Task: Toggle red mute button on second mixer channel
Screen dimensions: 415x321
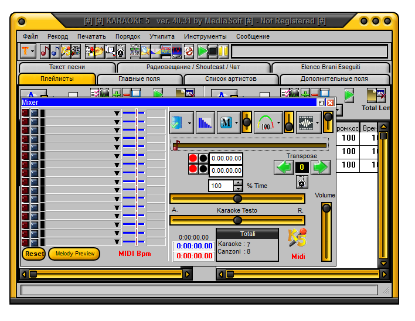Action: [25, 122]
